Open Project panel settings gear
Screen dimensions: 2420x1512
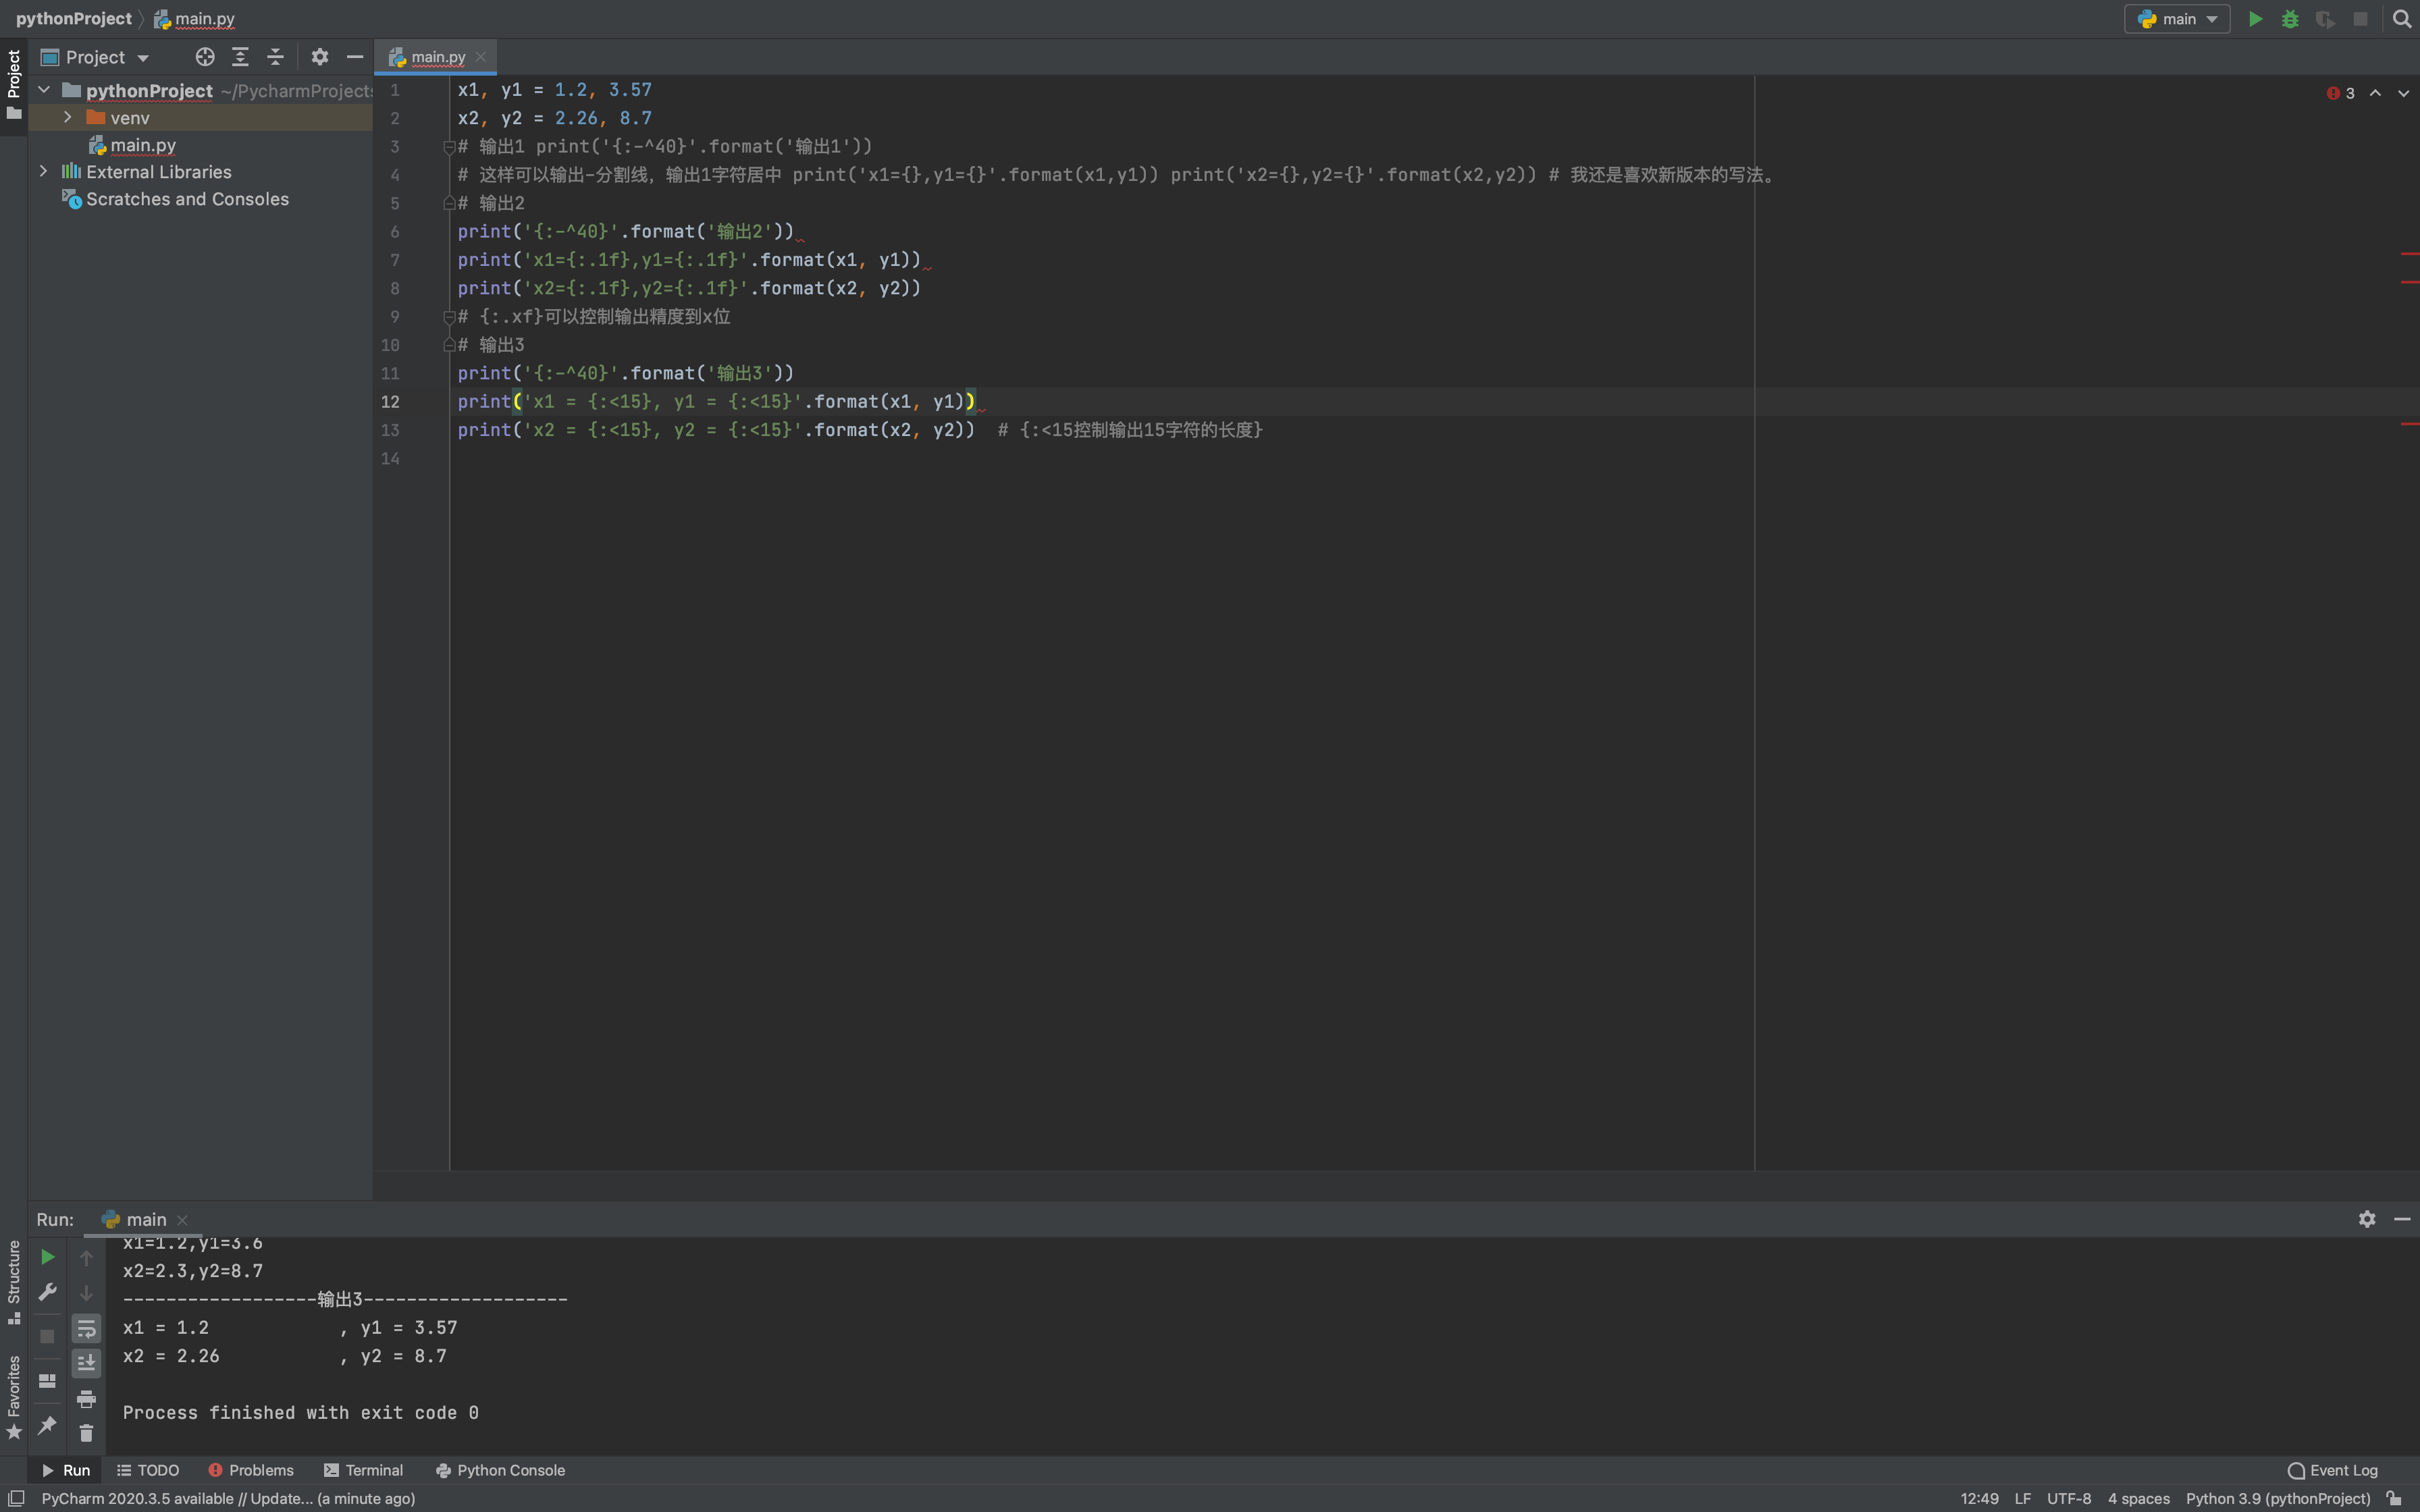click(x=320, y=57)
